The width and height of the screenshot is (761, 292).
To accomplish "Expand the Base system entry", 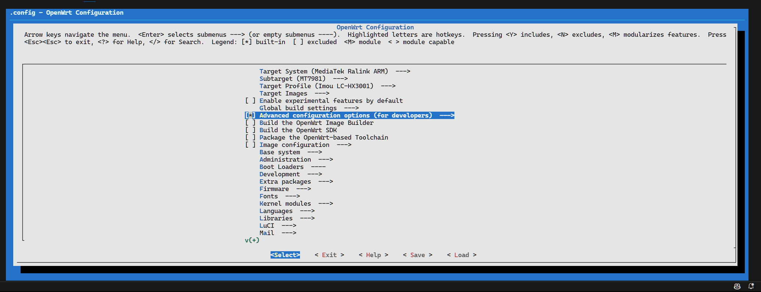I will (290, 152).
